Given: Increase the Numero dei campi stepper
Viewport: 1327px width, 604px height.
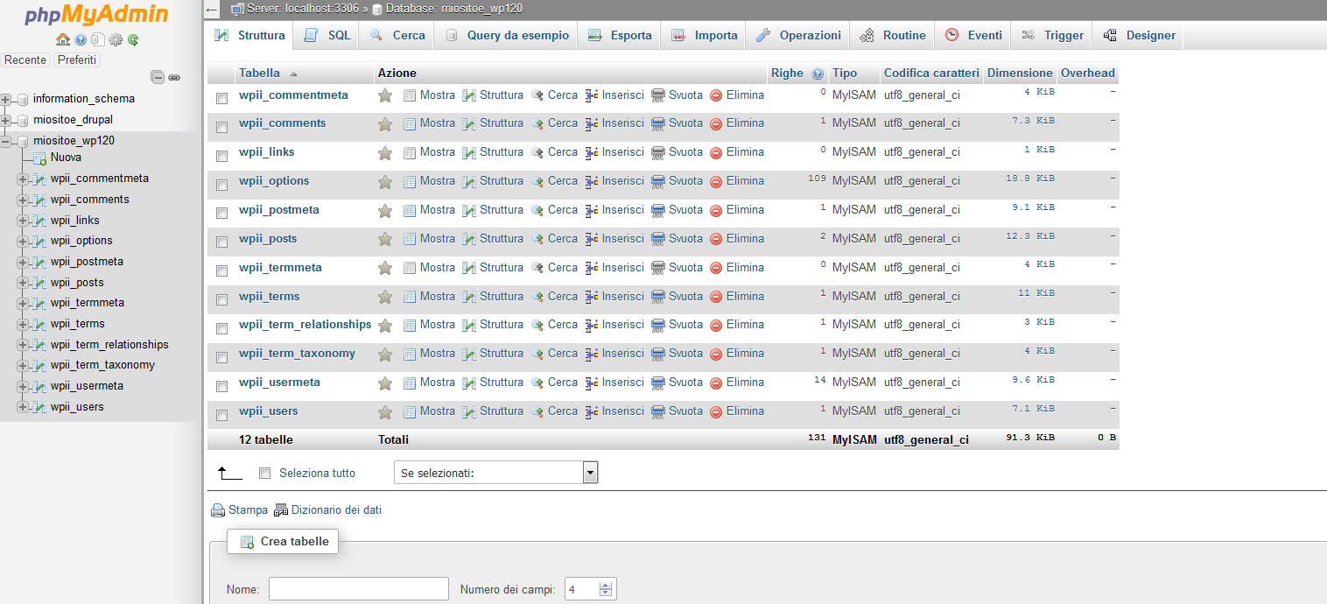Looking at the screenshot, I should coord(606,586).
